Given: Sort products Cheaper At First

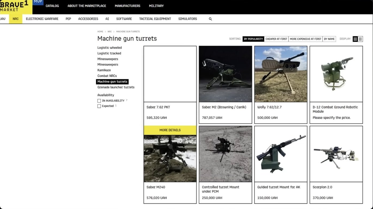Looking at the screenshot, I should tap(276, 39).
